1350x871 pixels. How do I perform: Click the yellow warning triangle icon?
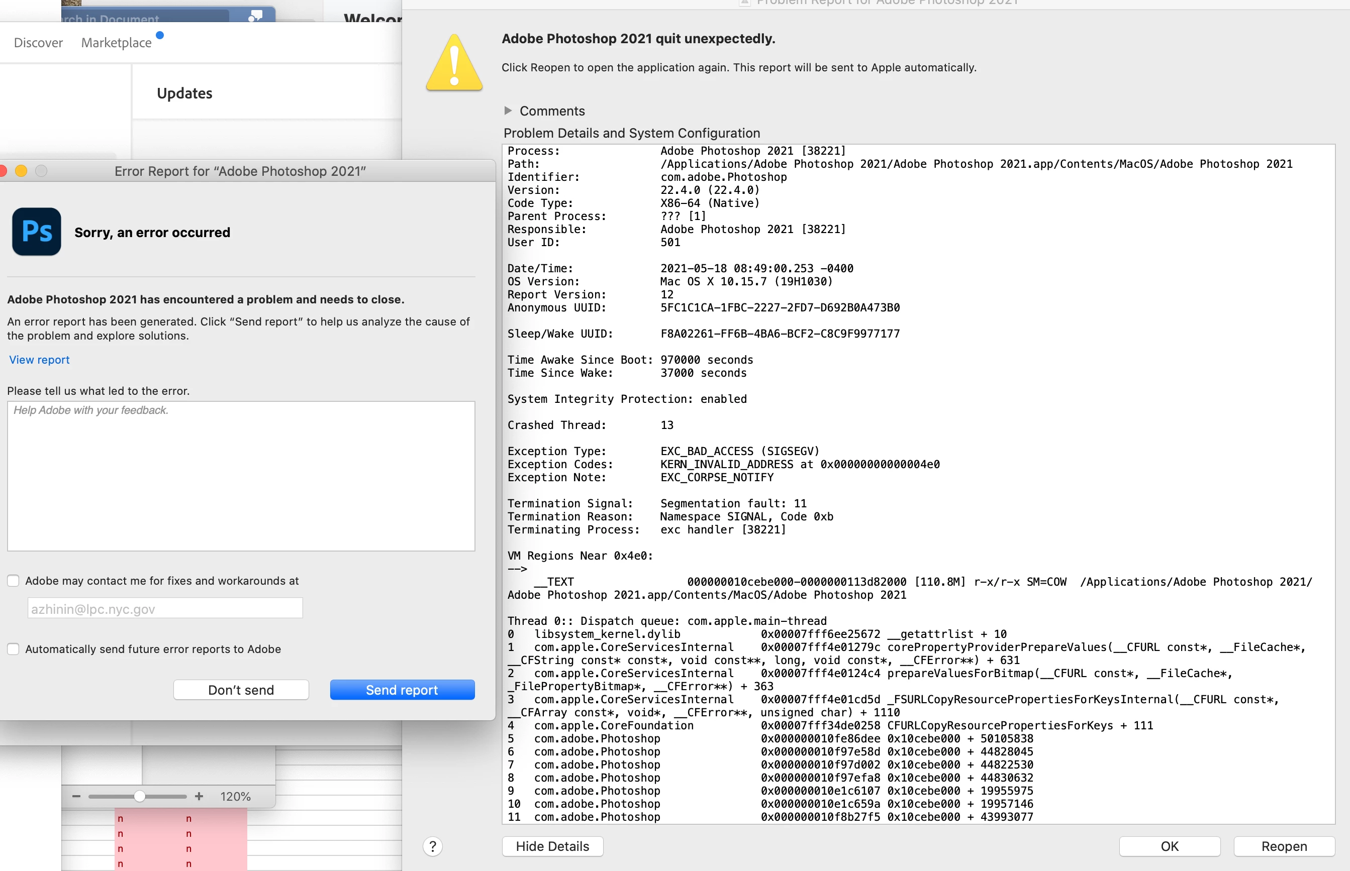454,64
